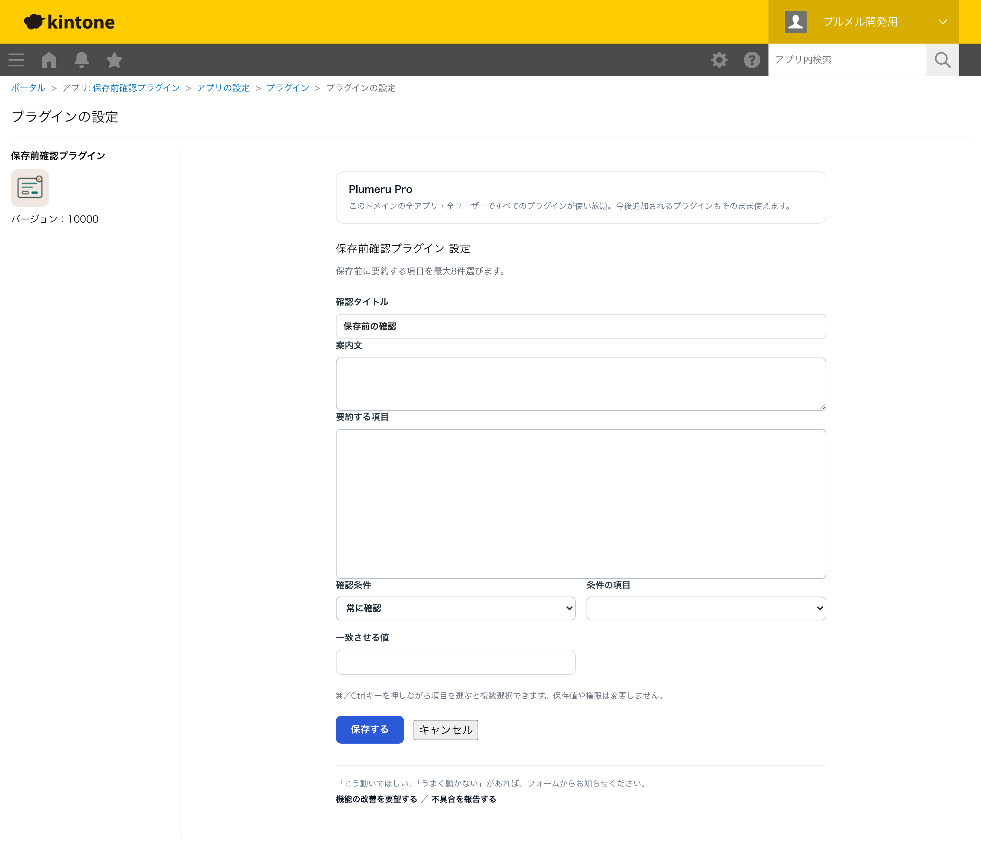
Task: Open the settings gear icon
Action: pyautogui.click(x=719, y=60)
